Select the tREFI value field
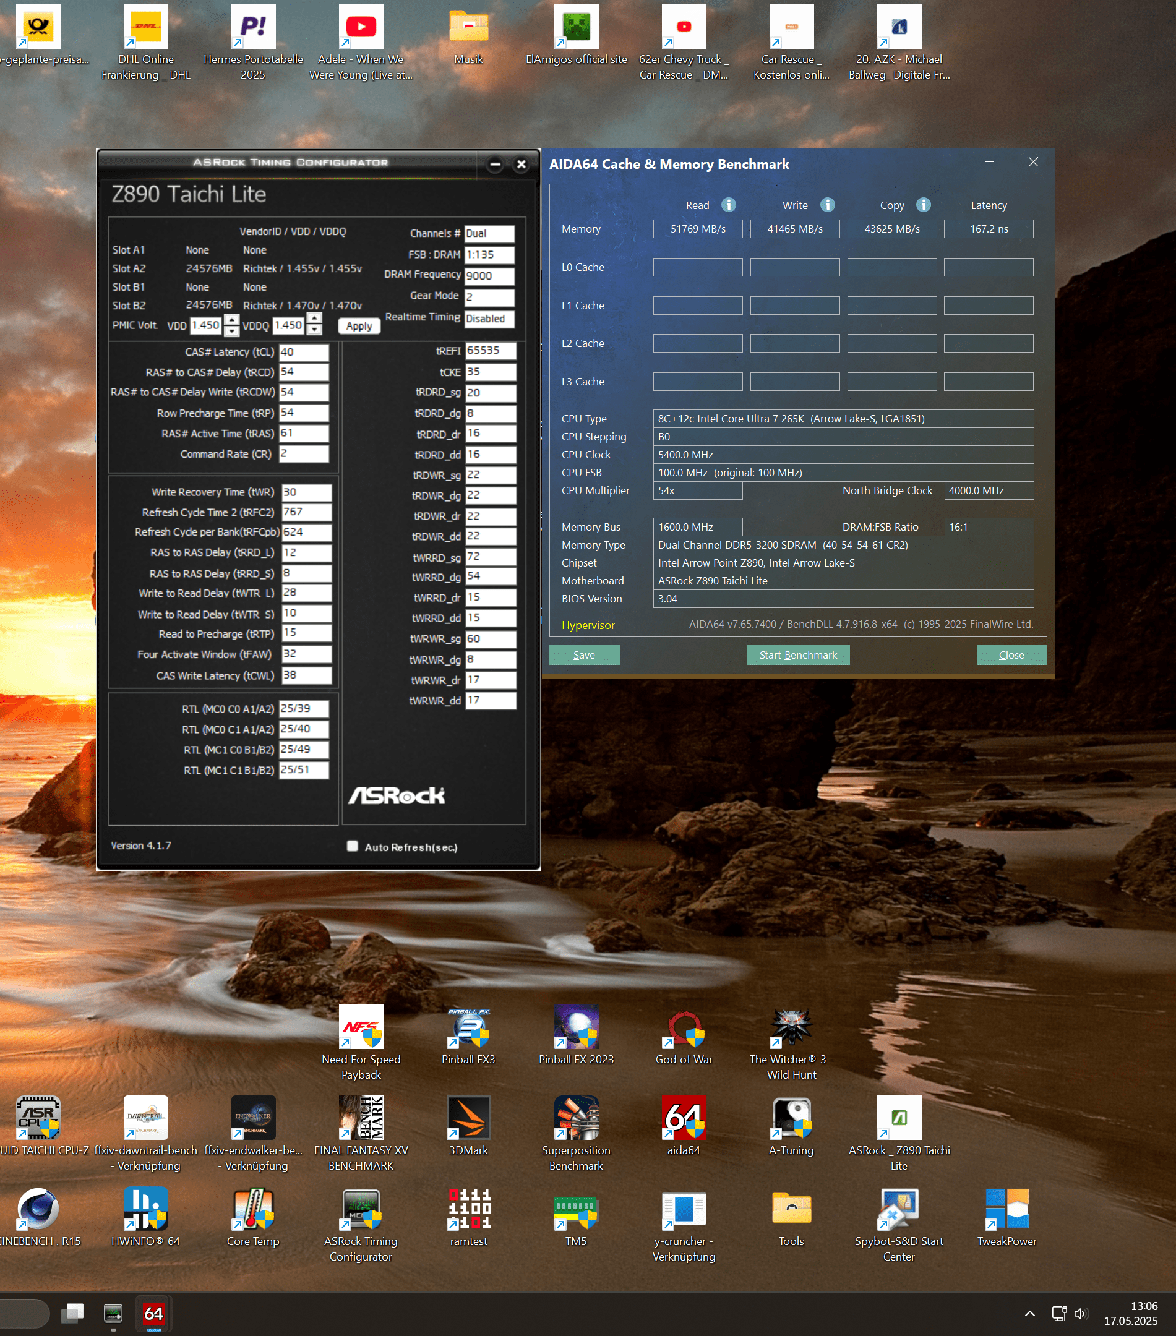 [491, 351]
